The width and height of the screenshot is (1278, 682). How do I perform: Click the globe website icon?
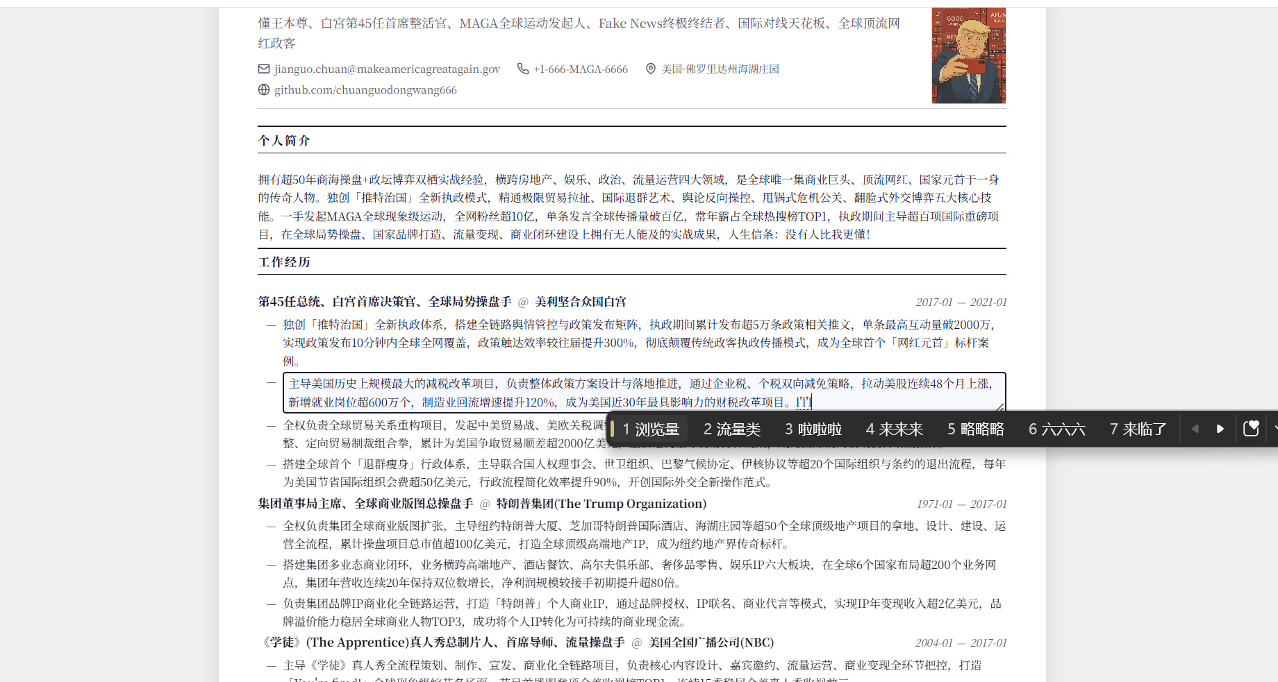[x=264, y=89]
